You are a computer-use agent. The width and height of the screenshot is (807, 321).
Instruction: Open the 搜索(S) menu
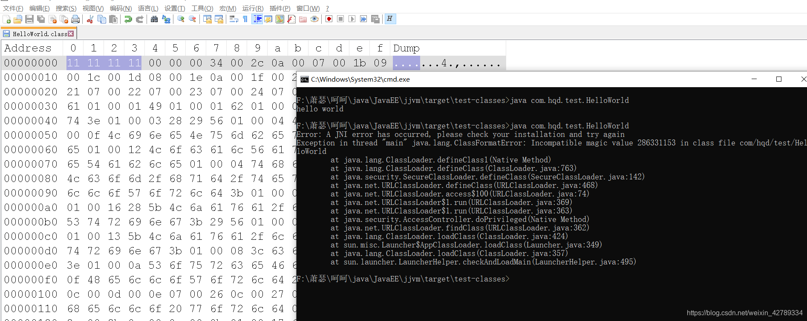[66, 8]
